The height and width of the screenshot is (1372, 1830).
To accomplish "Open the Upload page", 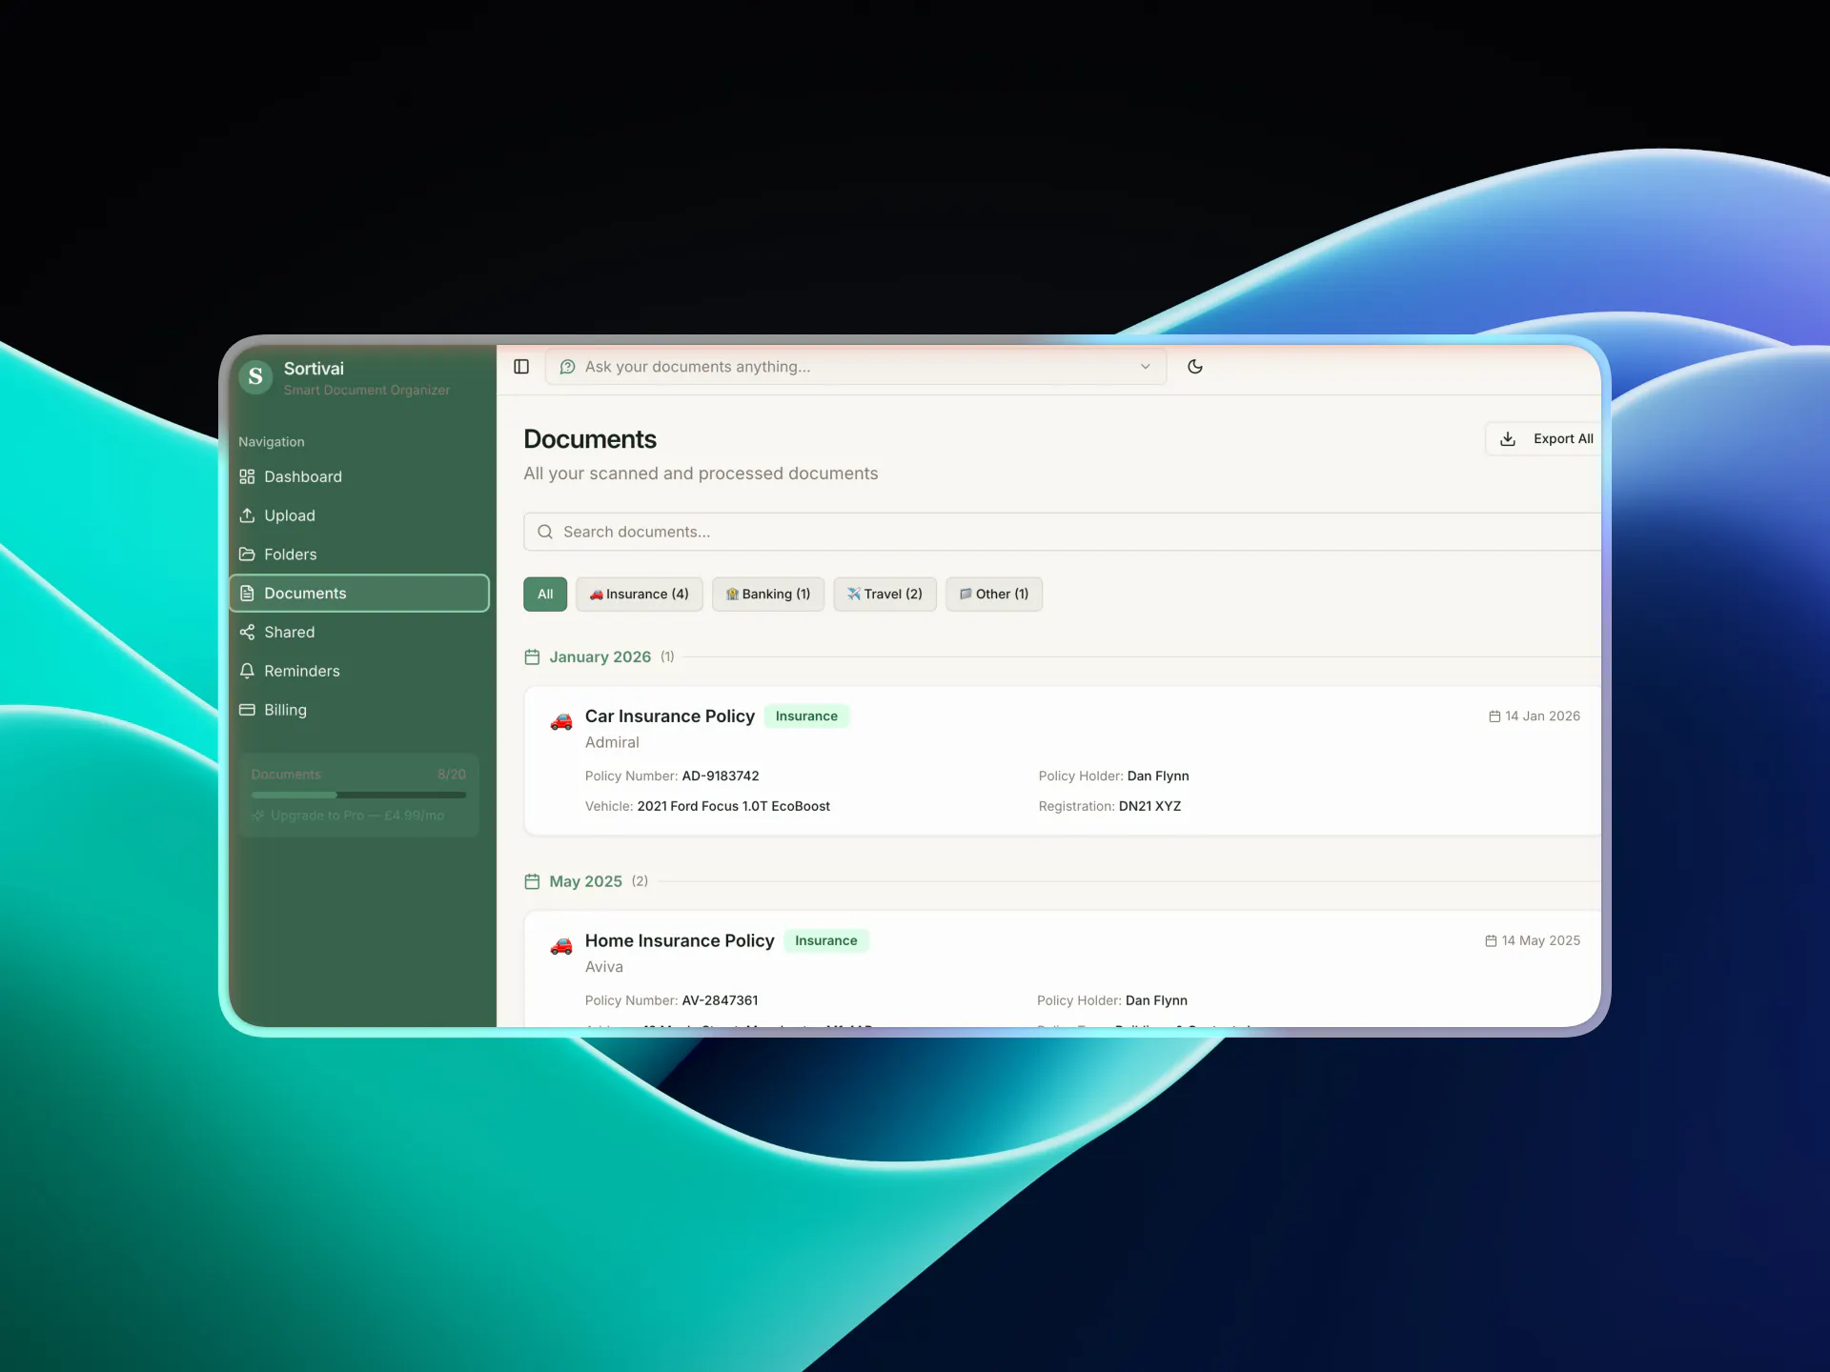I will tap(359, 515).
